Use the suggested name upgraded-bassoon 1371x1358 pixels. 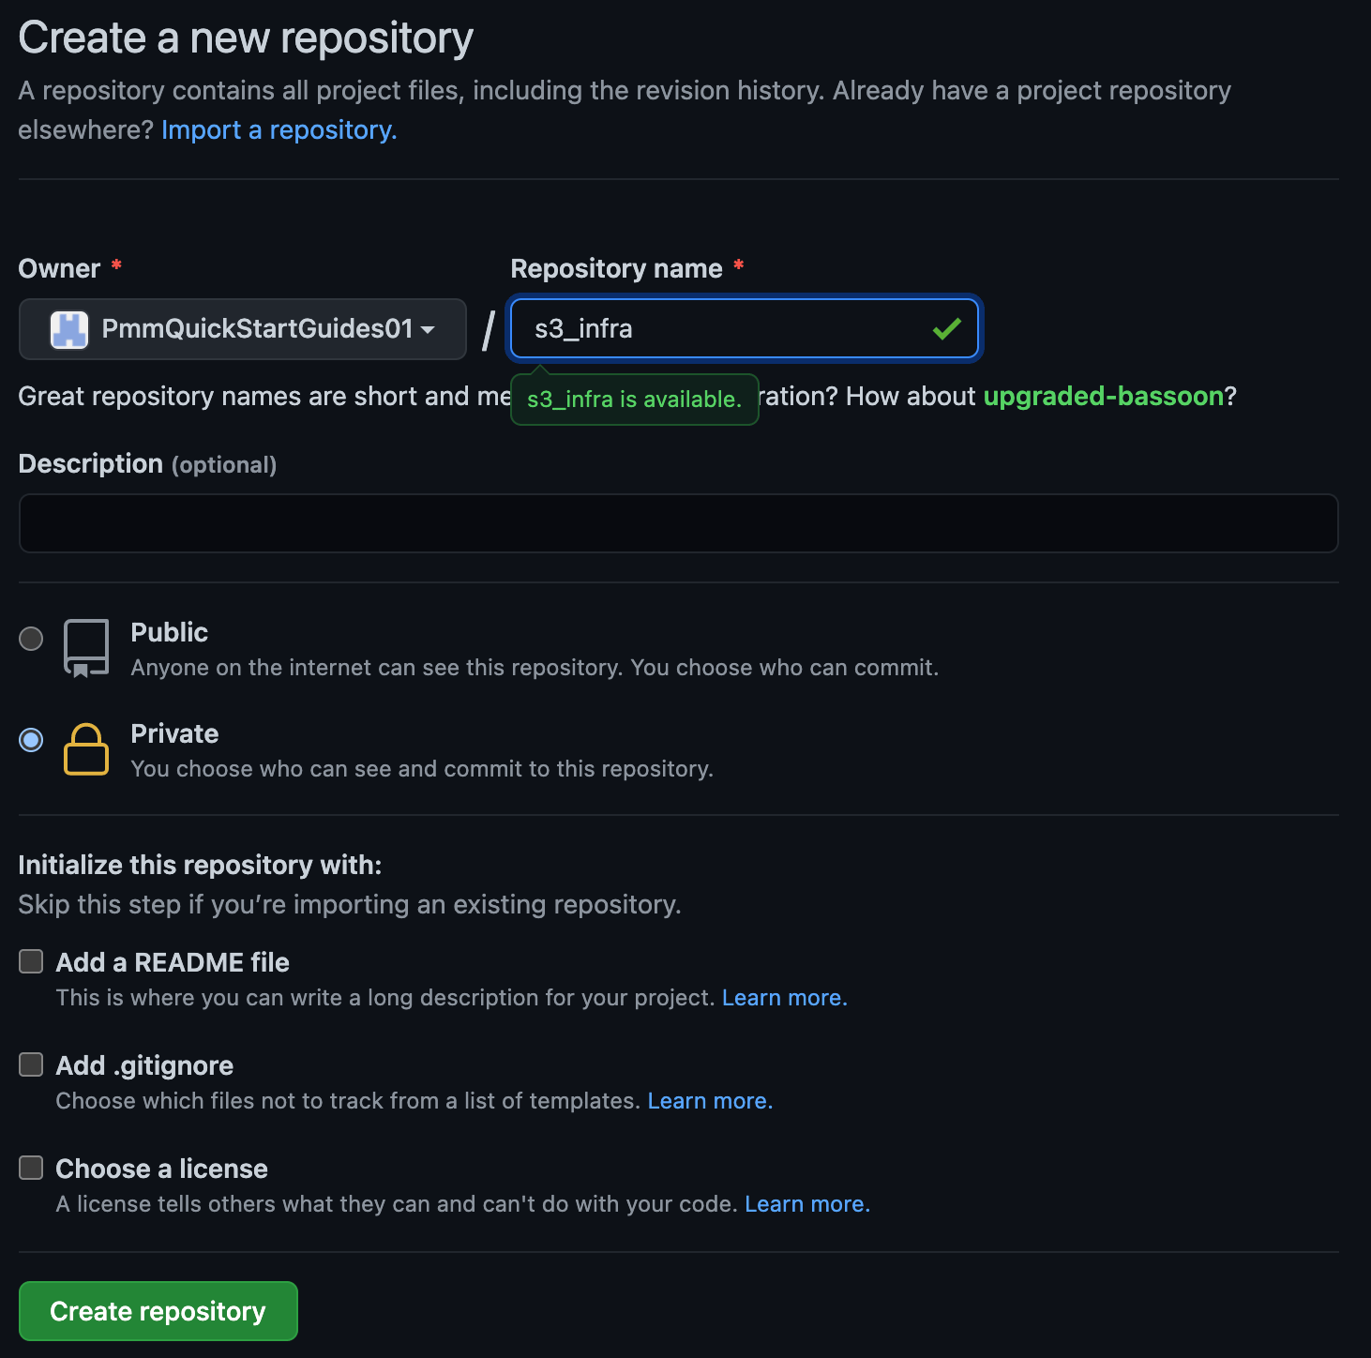click(x=1103, y=396)
